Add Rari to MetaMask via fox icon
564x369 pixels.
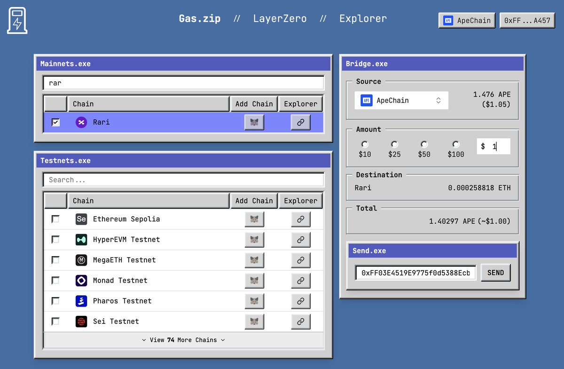click(x=254, y=122)
